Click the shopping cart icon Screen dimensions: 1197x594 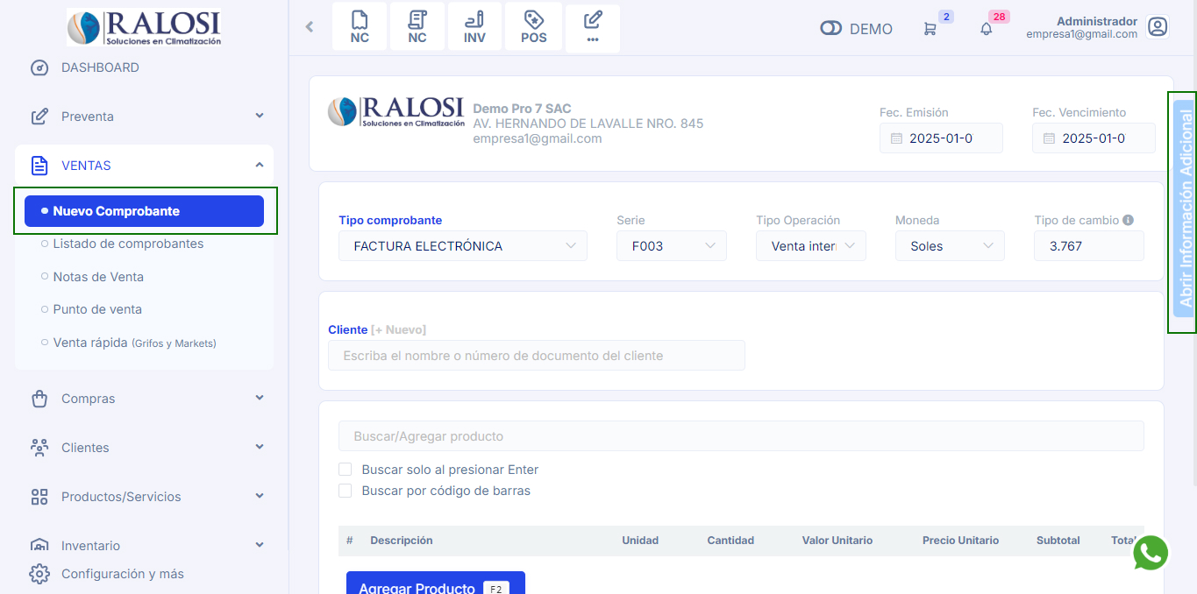[x=930, y=29]
